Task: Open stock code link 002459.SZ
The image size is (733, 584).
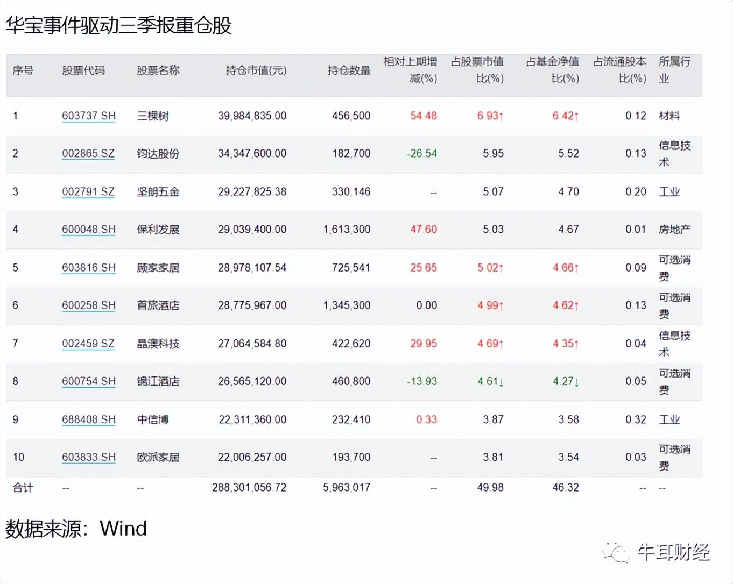Action: tap(88, 343)
